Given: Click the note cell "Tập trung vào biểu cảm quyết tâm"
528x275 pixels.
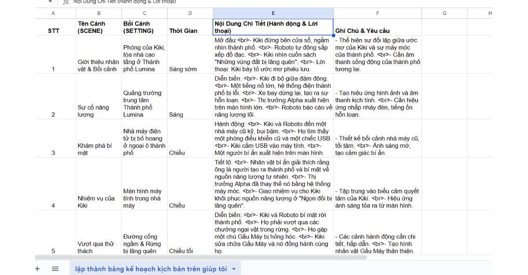Looking at the screenshot, I should tap(378, 184).
